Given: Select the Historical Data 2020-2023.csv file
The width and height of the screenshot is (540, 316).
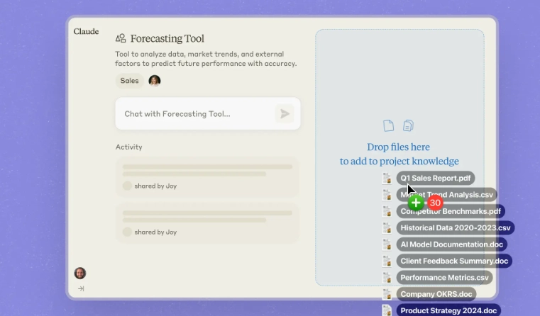Looking at the screenshot, I should click(x=455, y=228).
